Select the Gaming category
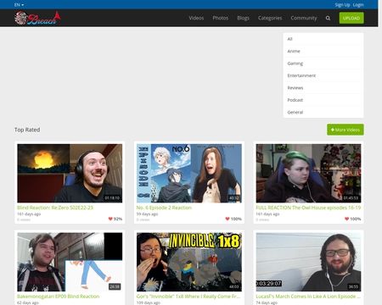Screen dimensions: 382x305 coord(323,64)
